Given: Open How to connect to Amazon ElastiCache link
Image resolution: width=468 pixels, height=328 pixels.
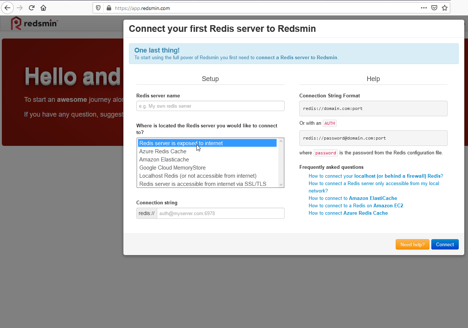Looking at the screenshot, I should [x=353, y=198].
